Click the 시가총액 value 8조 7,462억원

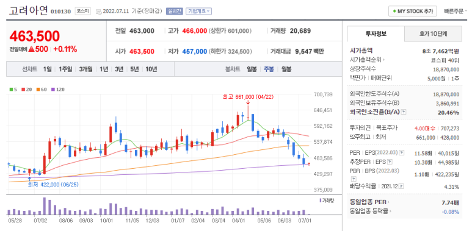pos(441,51)
